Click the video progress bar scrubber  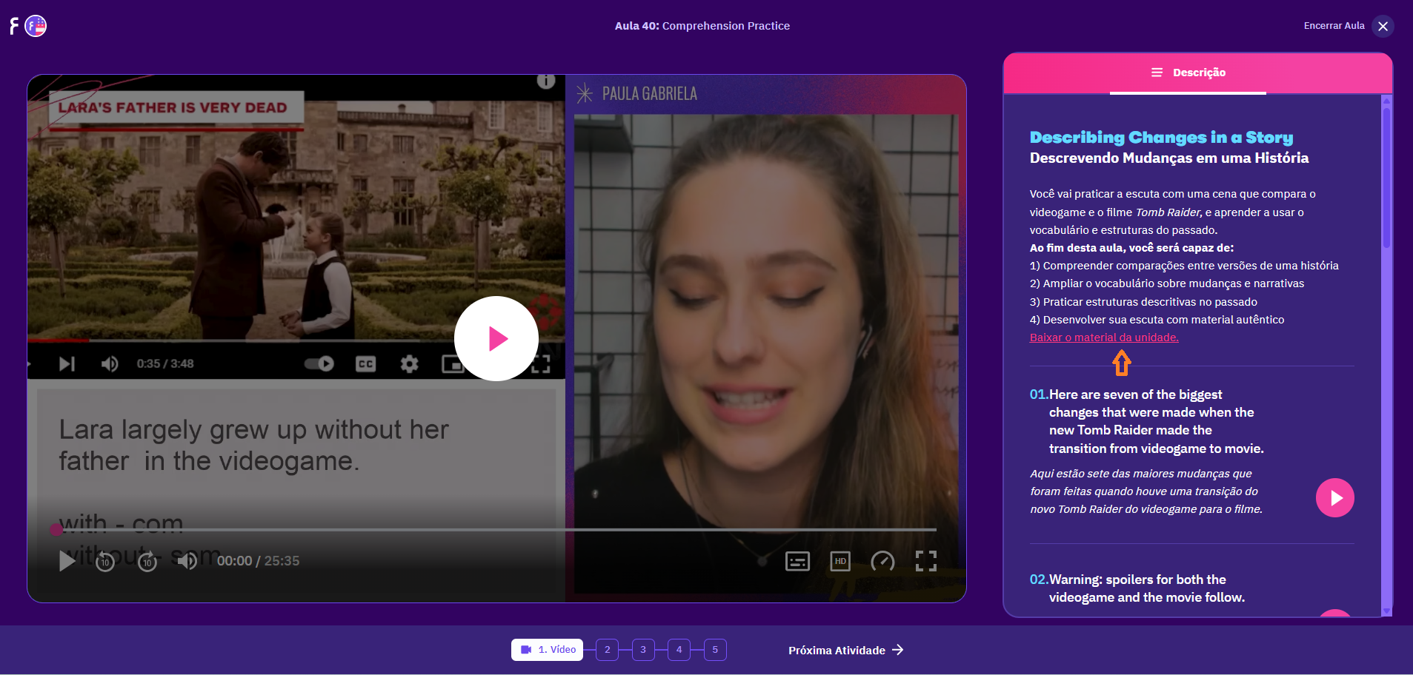pos(56,529)
